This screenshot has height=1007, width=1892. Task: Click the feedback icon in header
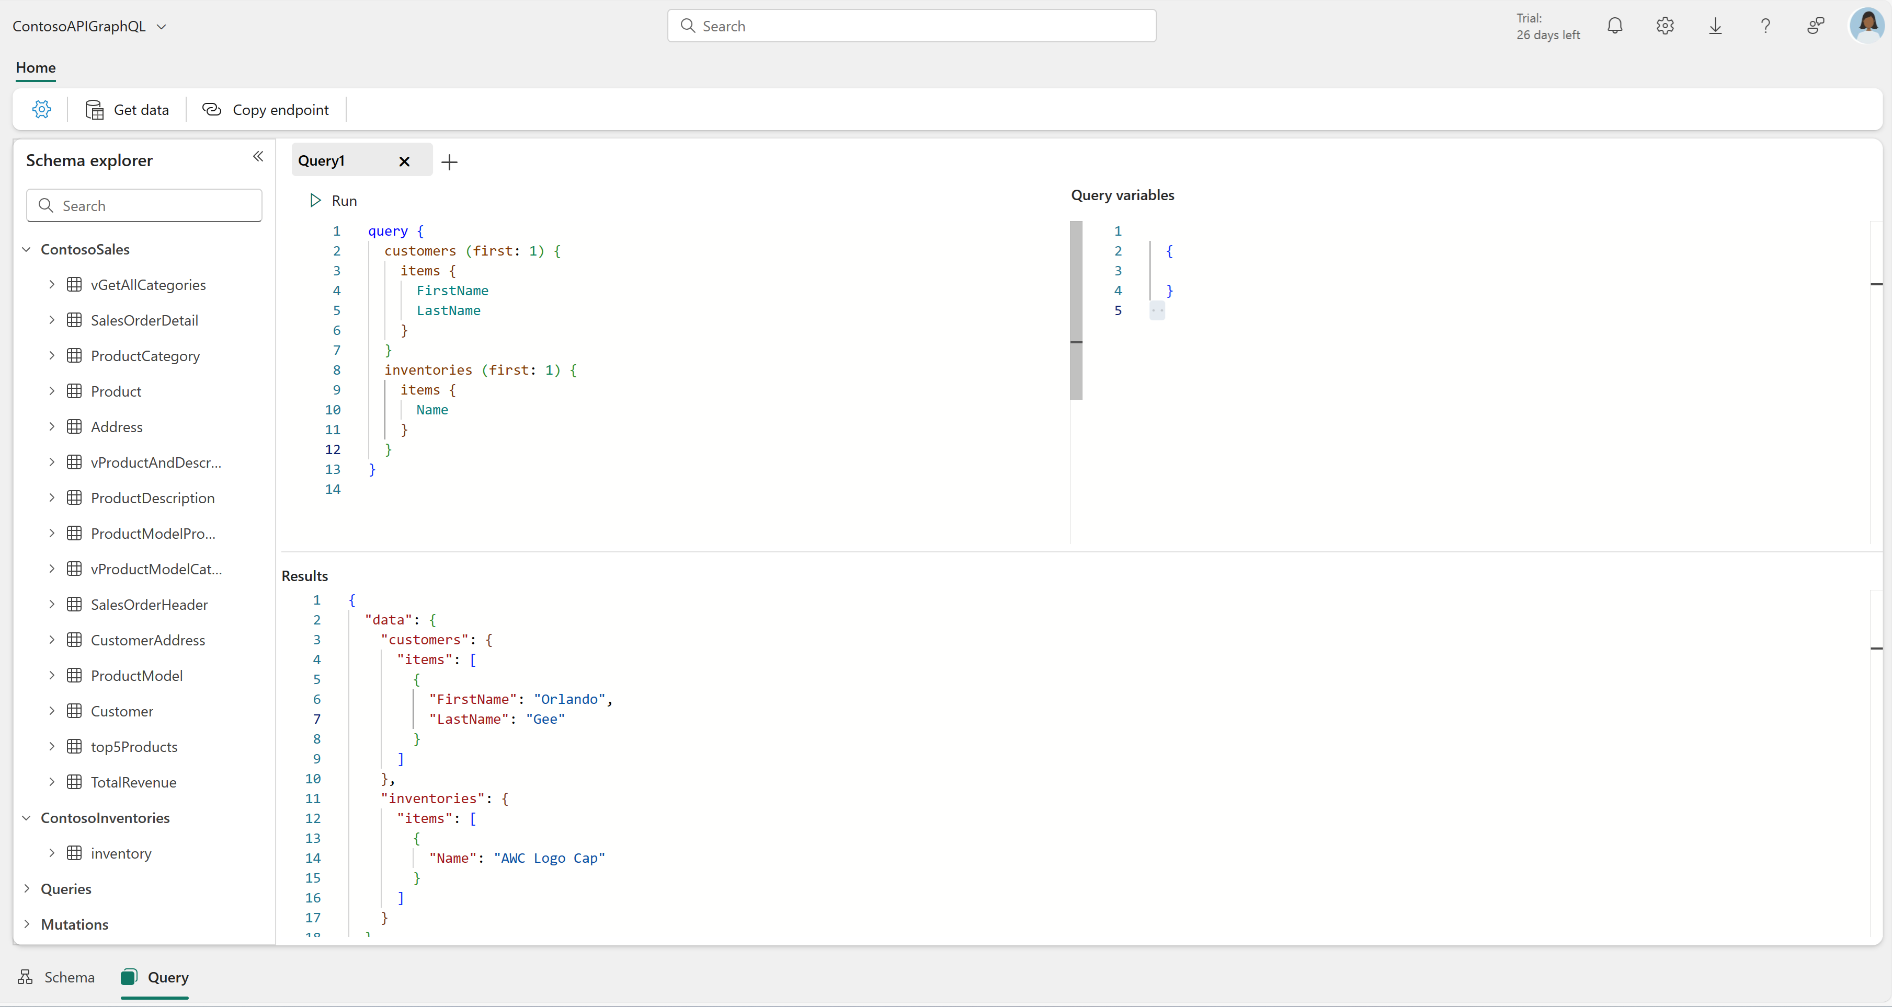[x=1815, y=27]
